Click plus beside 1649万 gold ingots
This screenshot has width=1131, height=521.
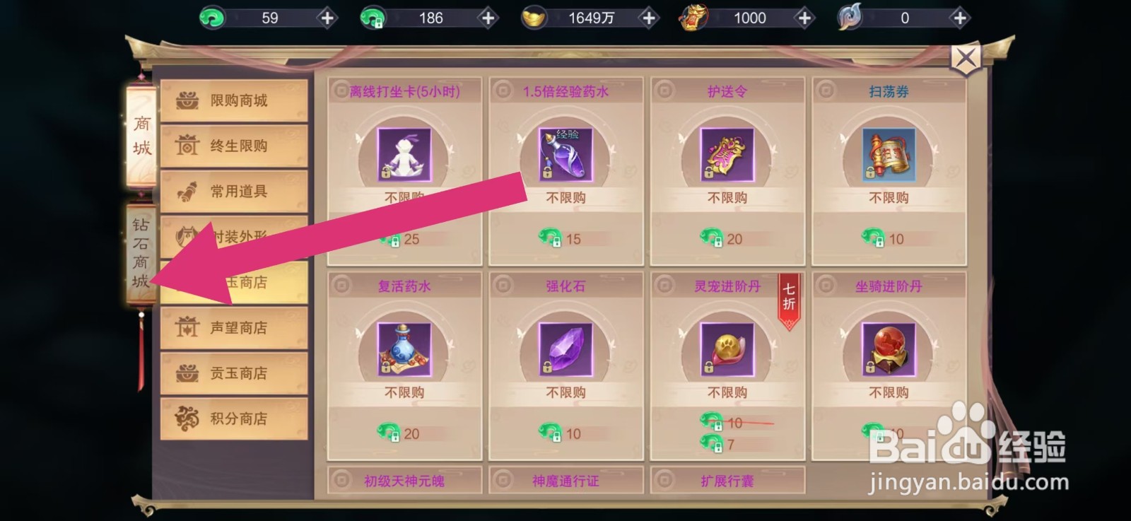pyautogui.click(x=649, y=18)
